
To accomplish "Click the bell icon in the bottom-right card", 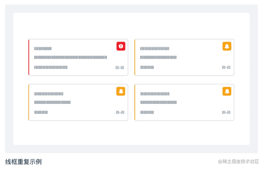I will tap(227, 91).
